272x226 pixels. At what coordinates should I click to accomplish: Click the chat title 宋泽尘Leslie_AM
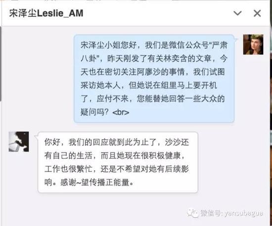click(46, 13)
